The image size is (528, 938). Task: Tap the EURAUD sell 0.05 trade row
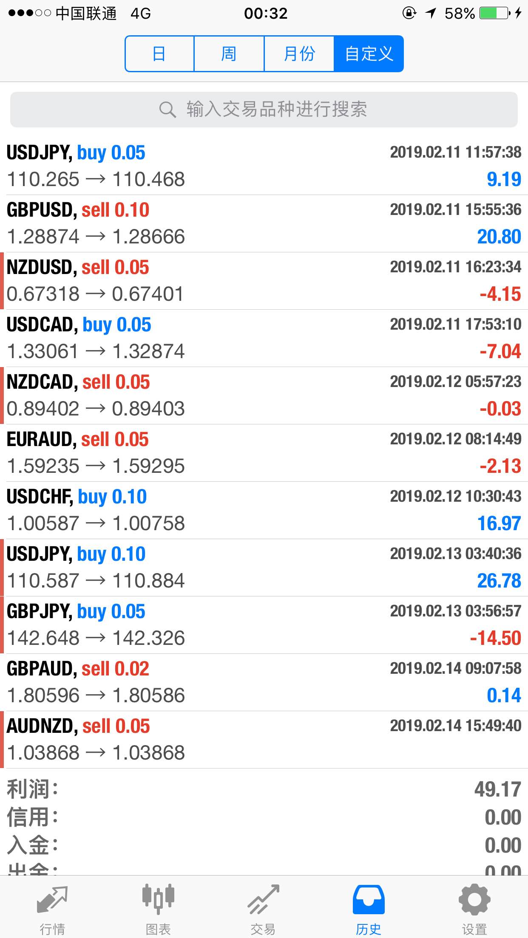click(264, 453)
